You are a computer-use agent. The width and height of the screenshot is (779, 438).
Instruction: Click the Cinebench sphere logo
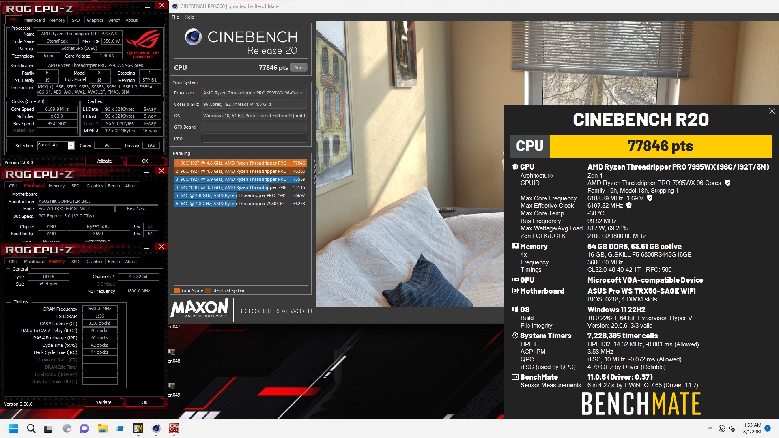[193, 37]
